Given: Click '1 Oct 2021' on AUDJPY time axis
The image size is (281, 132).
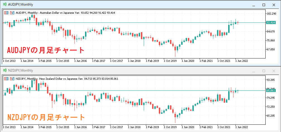Looking at the screenshot, I should coord(224,61).
